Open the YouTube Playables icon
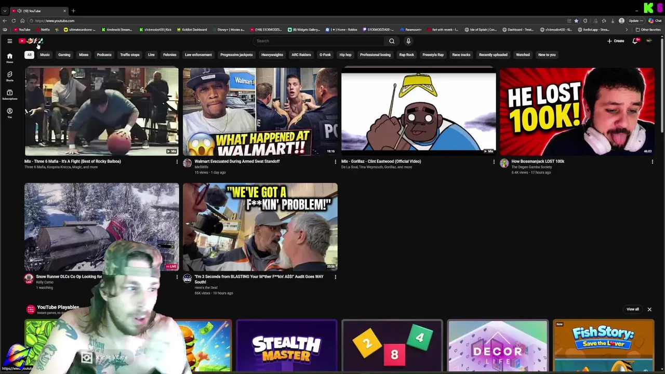Screen dimensions: 665x374 click(31, 310)
